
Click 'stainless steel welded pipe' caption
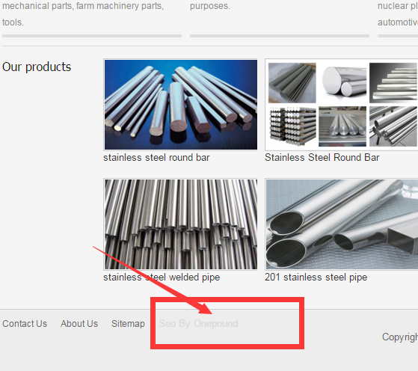(x=162, y=278)
